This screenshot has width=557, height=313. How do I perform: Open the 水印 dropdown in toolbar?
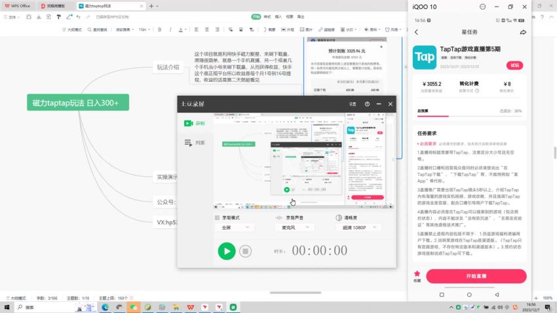pyautogui.click(x=348, y=29)
